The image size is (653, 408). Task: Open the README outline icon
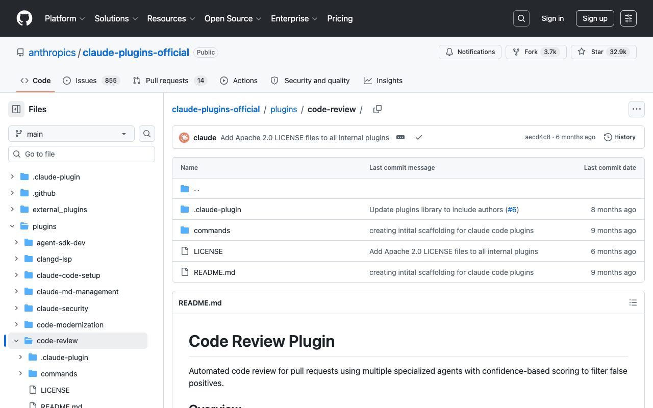[633, 302]
